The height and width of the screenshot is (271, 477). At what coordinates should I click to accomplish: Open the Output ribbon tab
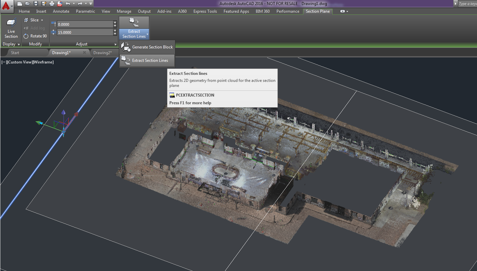(144, 11)
